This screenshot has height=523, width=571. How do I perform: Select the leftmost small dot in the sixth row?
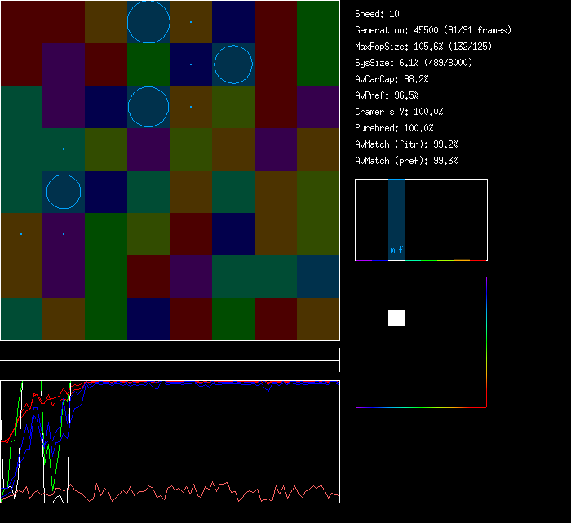[x=21, y=234]
